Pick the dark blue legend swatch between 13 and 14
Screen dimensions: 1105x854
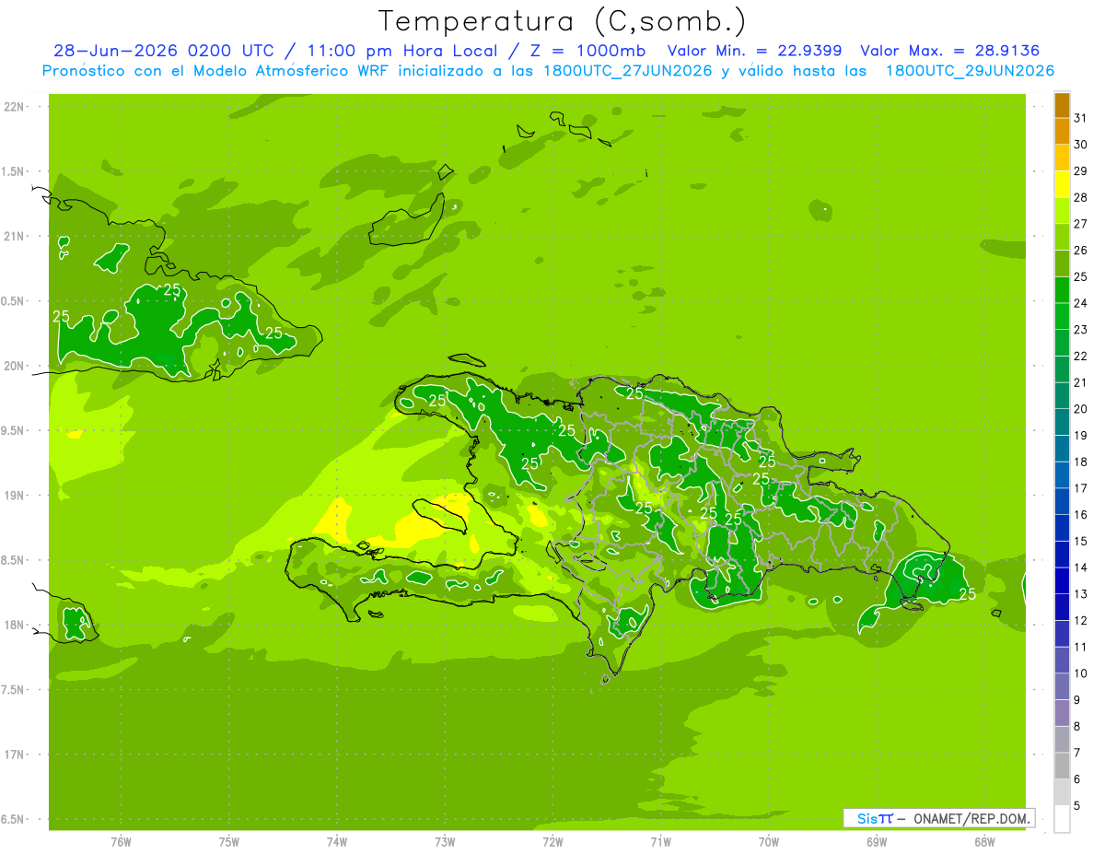point(1062,580)
